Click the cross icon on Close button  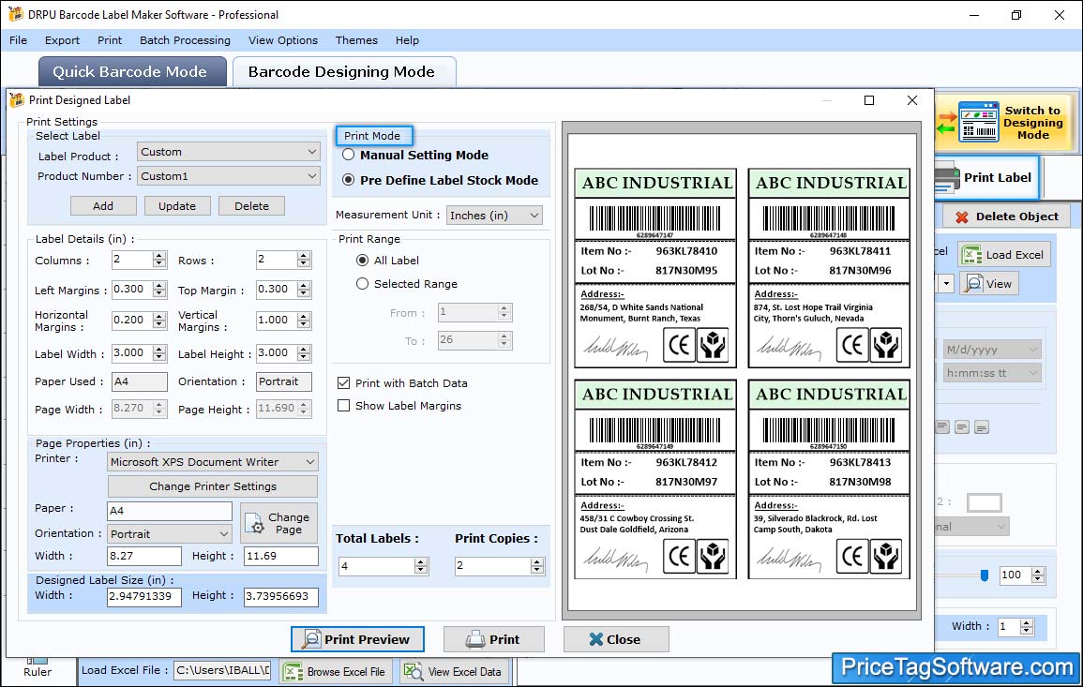tap(596, 639)
